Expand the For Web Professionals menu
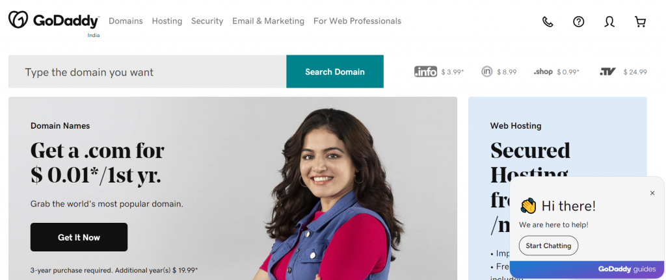 point(357,21)
